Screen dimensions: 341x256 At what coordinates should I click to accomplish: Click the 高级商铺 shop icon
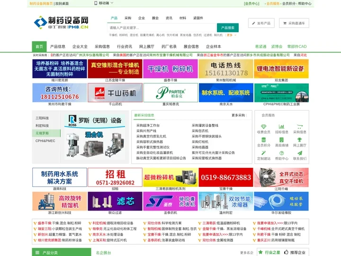click(282, 140)
